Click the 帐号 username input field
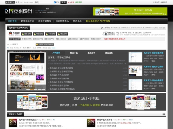This screenshot has height=129, width=173. 27,2
